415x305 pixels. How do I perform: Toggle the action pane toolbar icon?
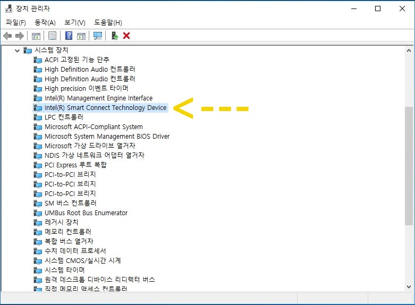click(x=81, y=36)
